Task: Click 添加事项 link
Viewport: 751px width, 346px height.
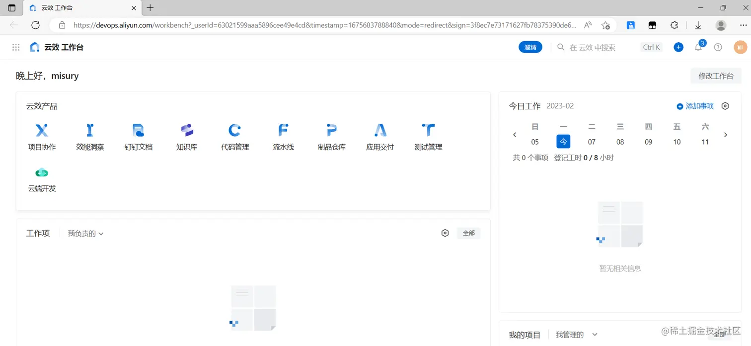Action: pyautogui.click(x=695, y=106)
